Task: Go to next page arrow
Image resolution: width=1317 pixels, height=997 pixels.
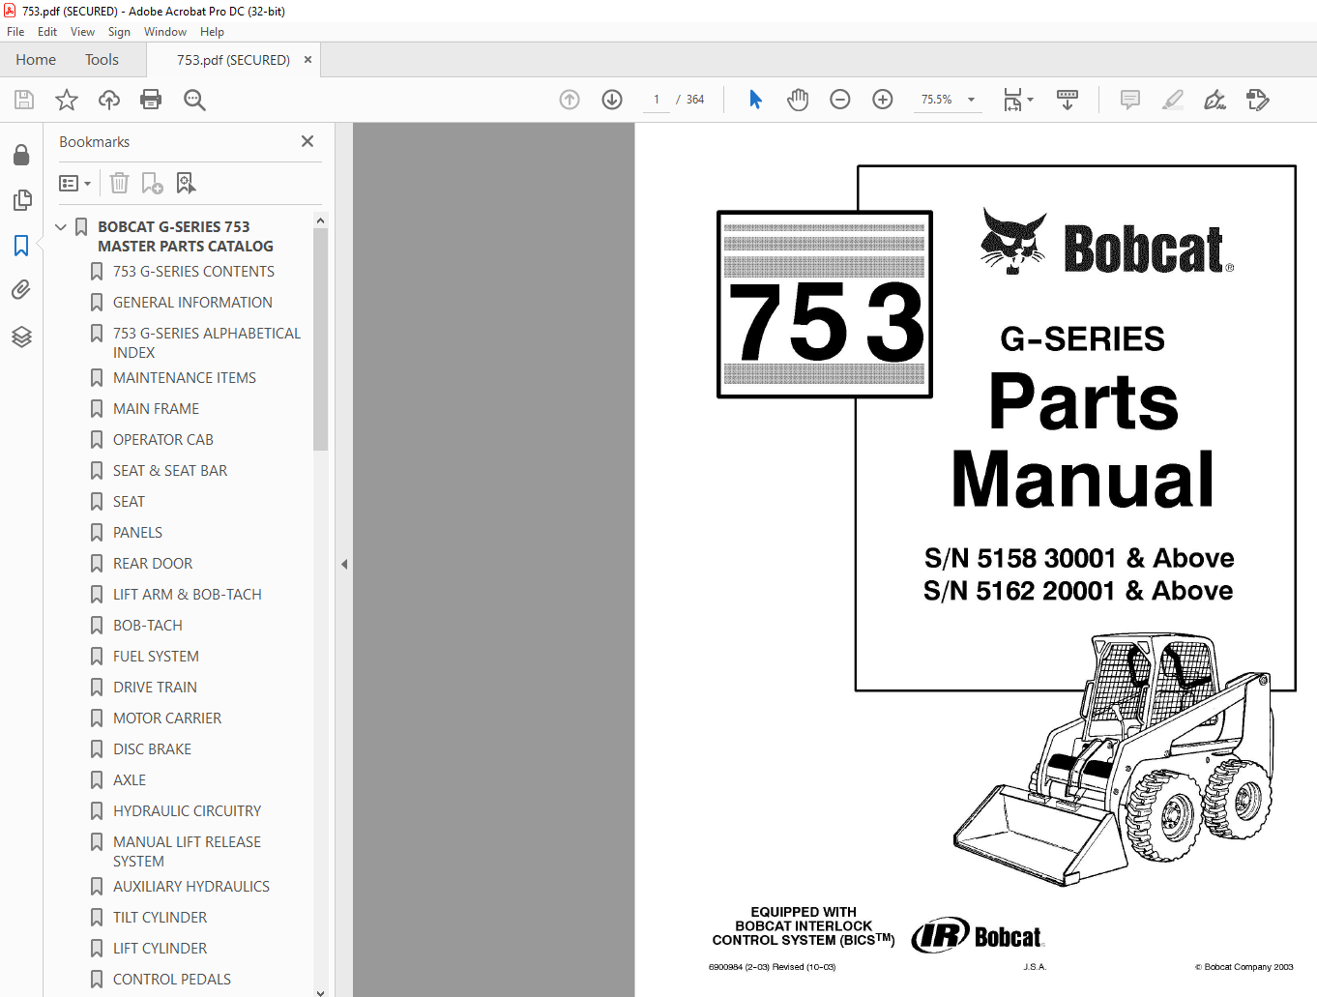Action: (612, 100)
